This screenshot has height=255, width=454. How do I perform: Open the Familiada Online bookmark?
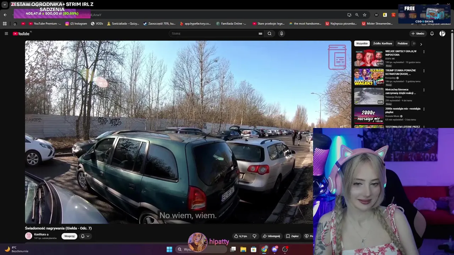231,24
